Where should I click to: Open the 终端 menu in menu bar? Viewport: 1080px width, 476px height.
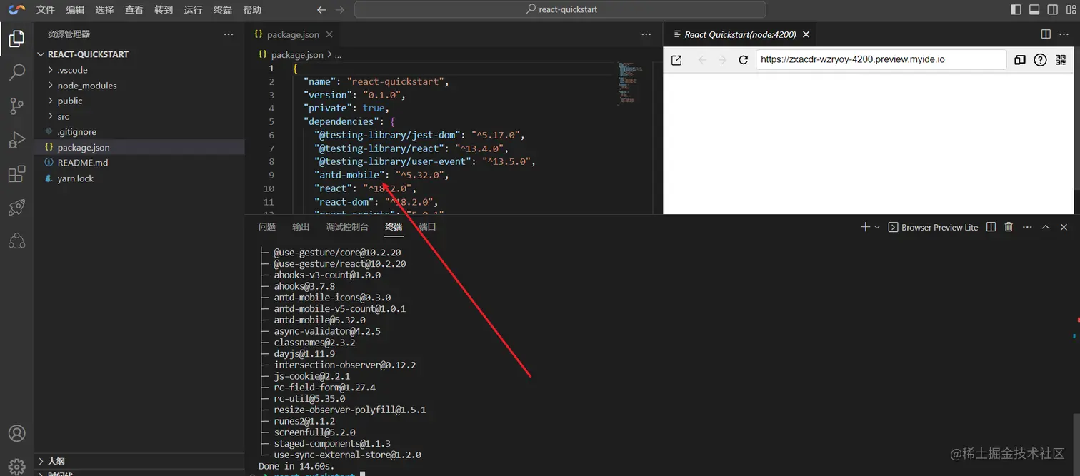point(223,10)
